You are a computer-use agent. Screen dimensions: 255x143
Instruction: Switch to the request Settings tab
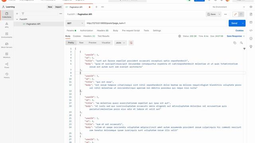157,31
